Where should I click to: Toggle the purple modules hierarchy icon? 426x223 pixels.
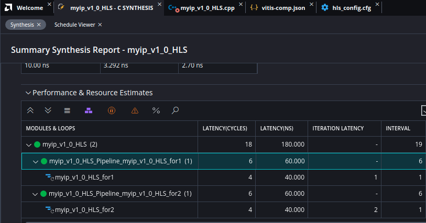(89, 110)
